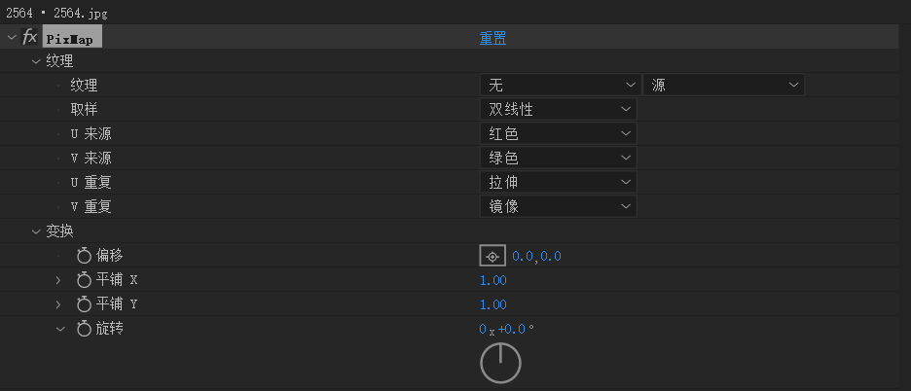Click the fx effect toggle icon
The height and width of the screenshot is (391, 911).
pos(29,37)
